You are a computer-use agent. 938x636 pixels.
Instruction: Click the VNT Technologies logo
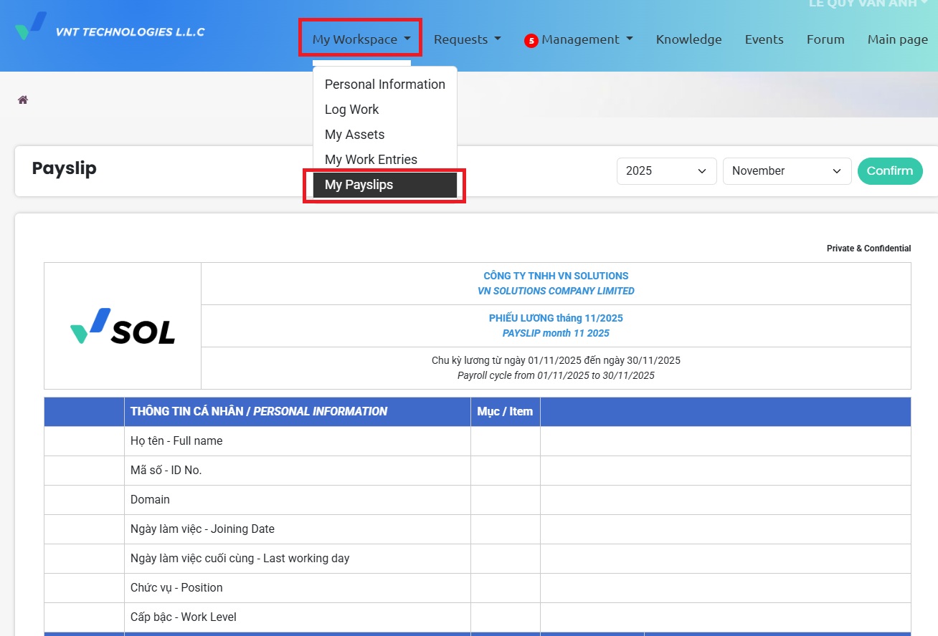click(110, 29)
